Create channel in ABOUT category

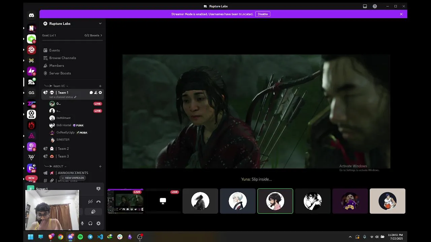[x=100, y=166]
